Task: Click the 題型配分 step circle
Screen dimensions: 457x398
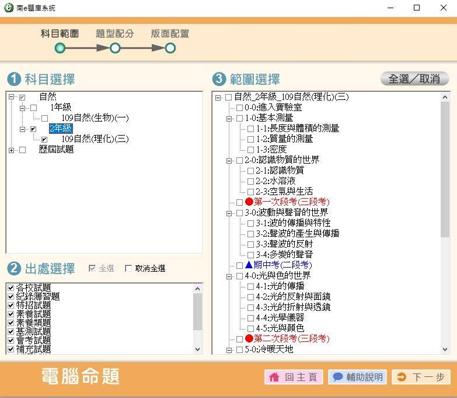Action: point(115,48)
